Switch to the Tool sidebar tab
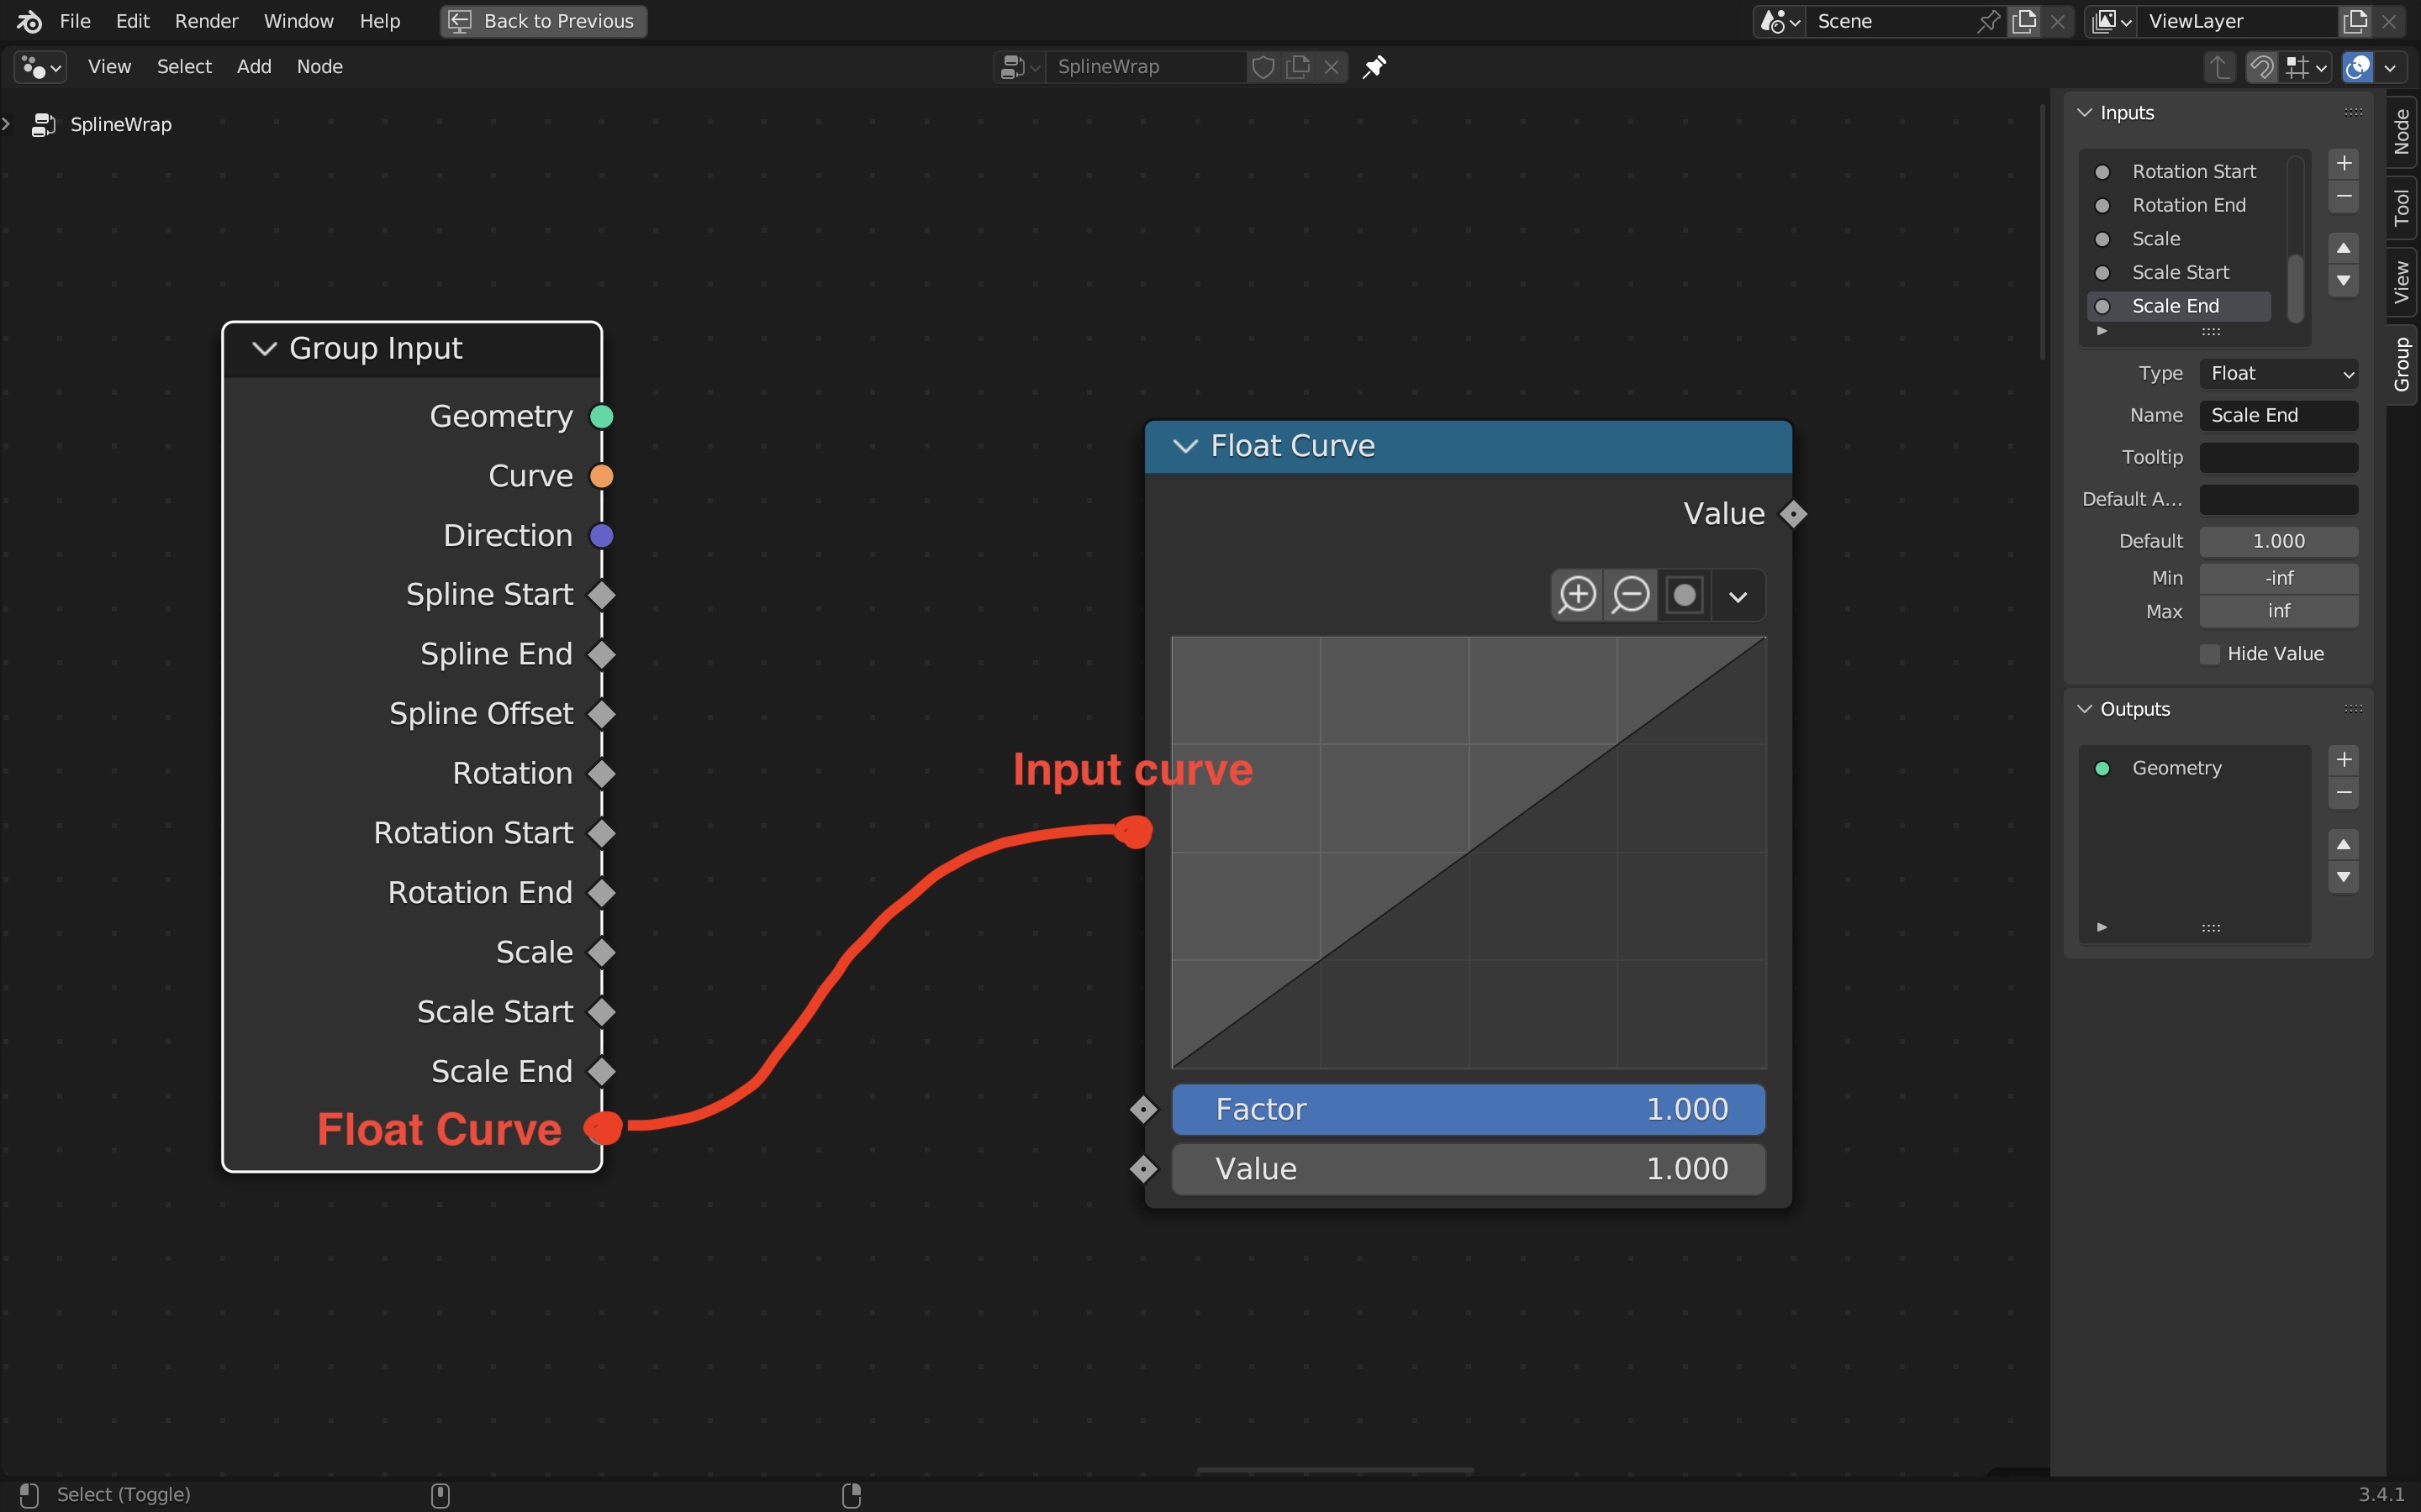Viewport: 2421px width, 1512px height. point(2403,207)
